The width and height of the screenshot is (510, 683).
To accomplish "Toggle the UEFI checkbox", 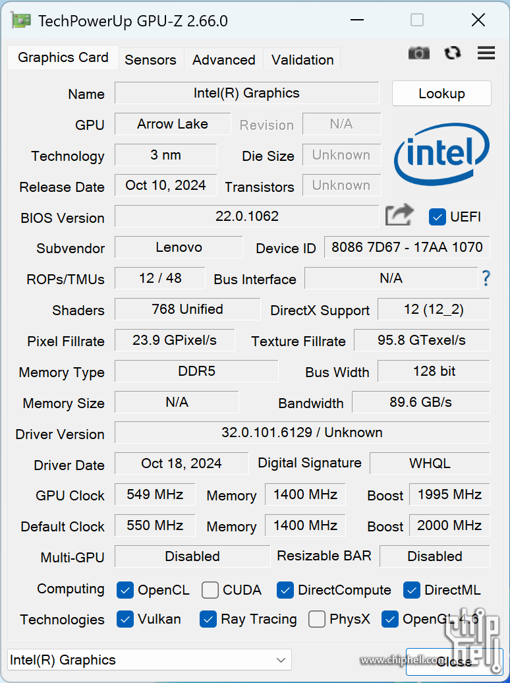I will point(437,216).
